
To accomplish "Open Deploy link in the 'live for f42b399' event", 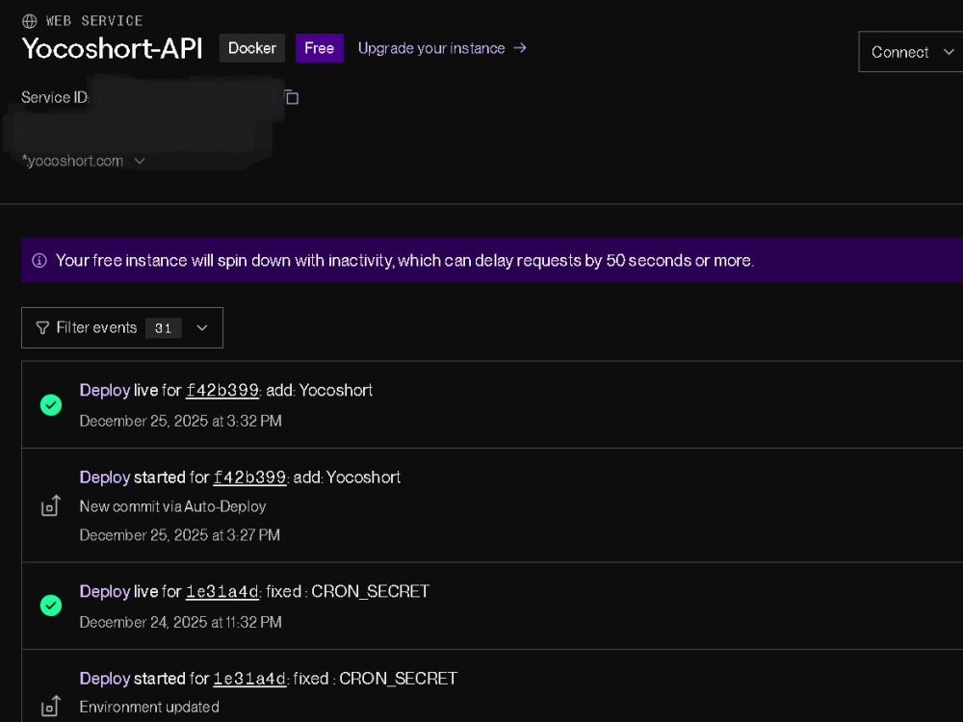I will click(x=105, y=391).
